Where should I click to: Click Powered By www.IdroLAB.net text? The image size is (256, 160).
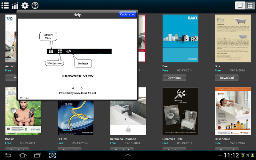77,93
